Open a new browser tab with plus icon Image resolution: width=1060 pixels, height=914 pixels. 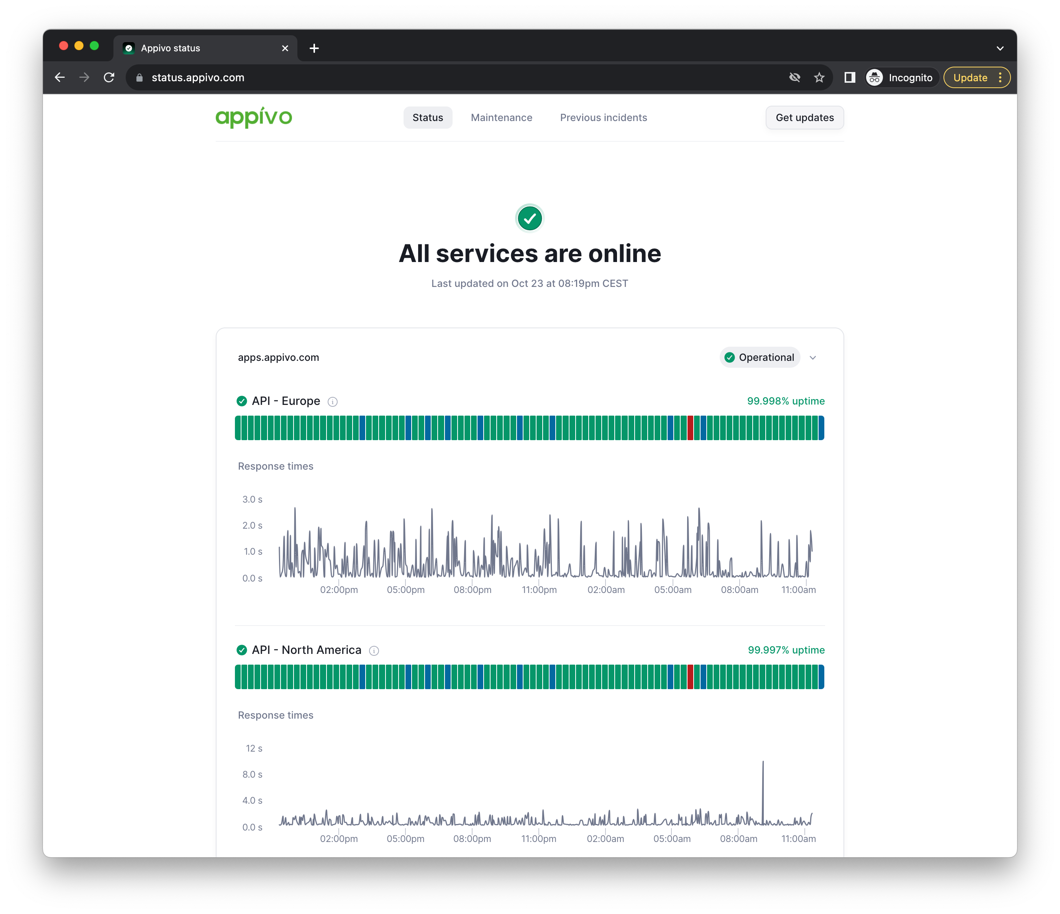click(314, 48)
